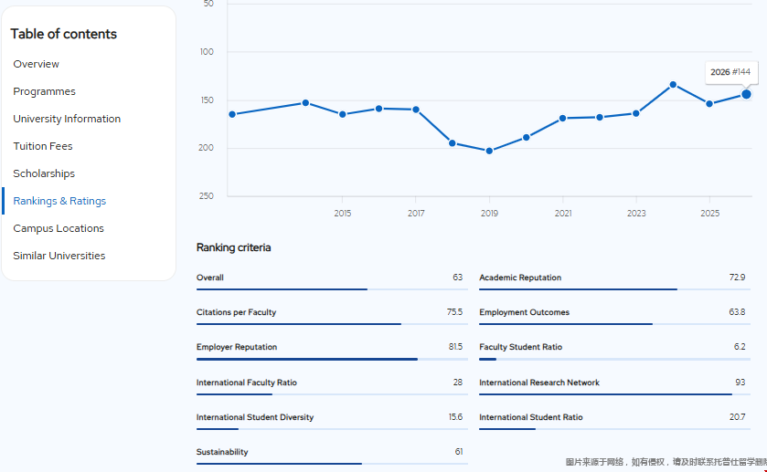The width and height of the screenshot is (767, 472).
Task: Click the 2026 #144 tooltip label
Action: coord(730,72)
